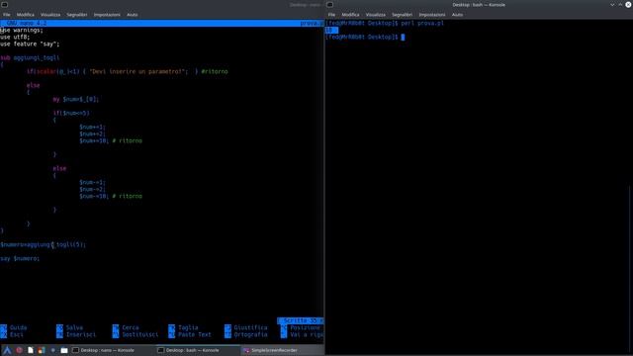Open Visualizza menu in bash Konsole window
This screenshot has width=633, height=356.
click(376, 15)
